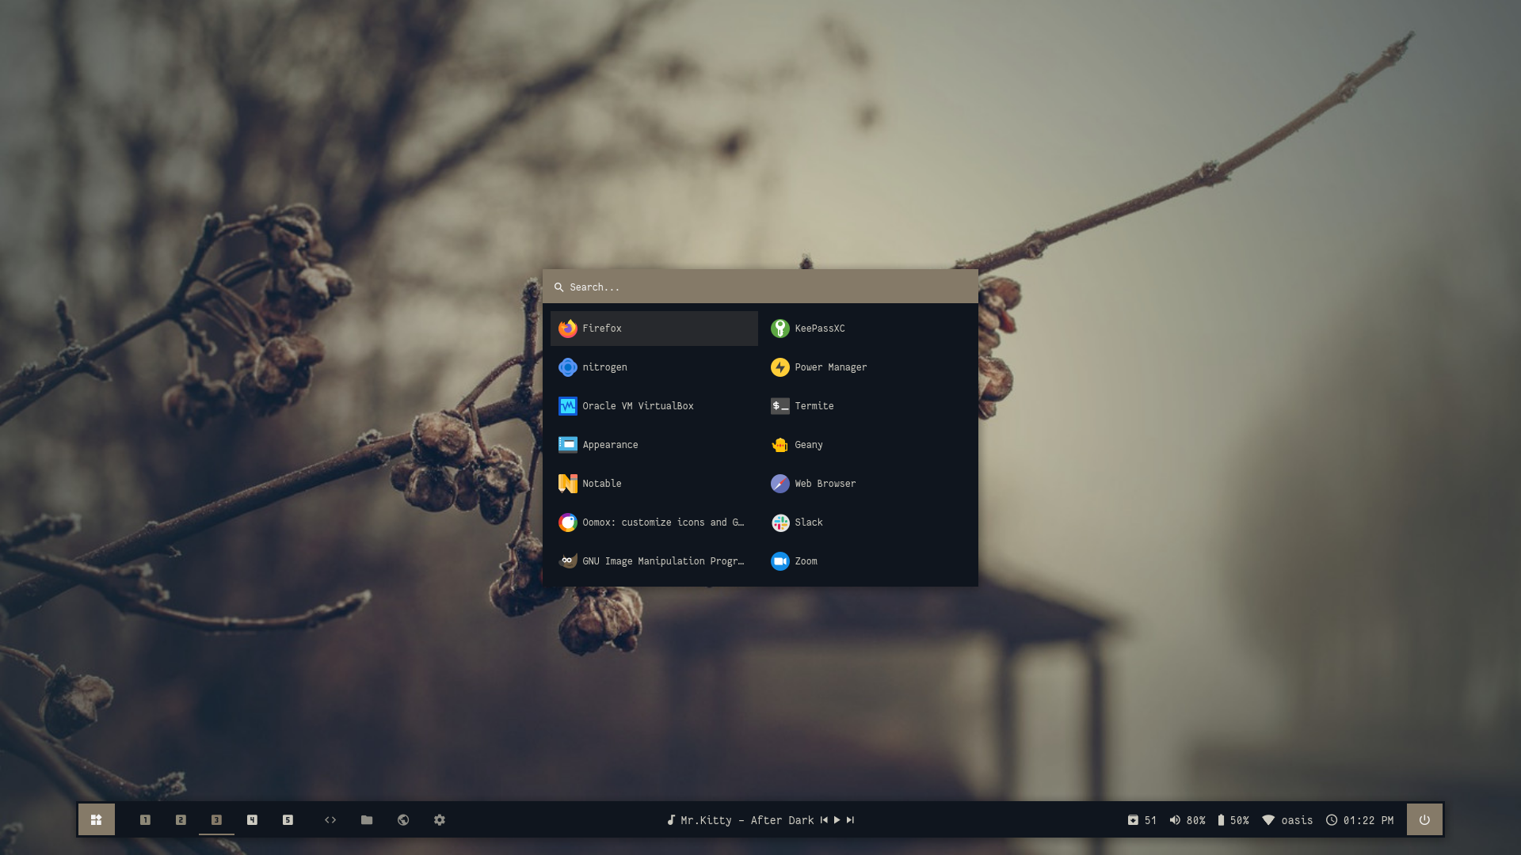Open Web Browser app
Viewport: 1521px width, 855px height.
pos(824,482)
